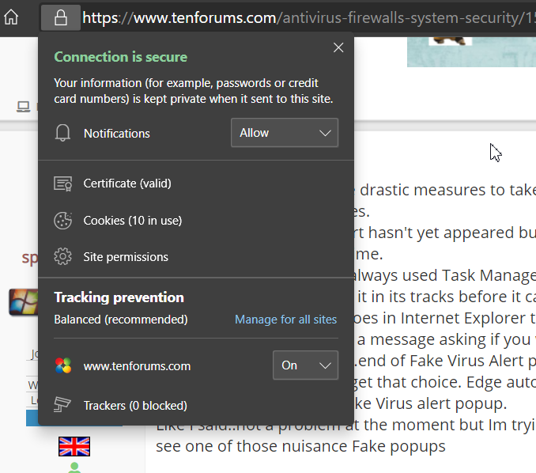Click the certificate icon

tap(63, 184)
